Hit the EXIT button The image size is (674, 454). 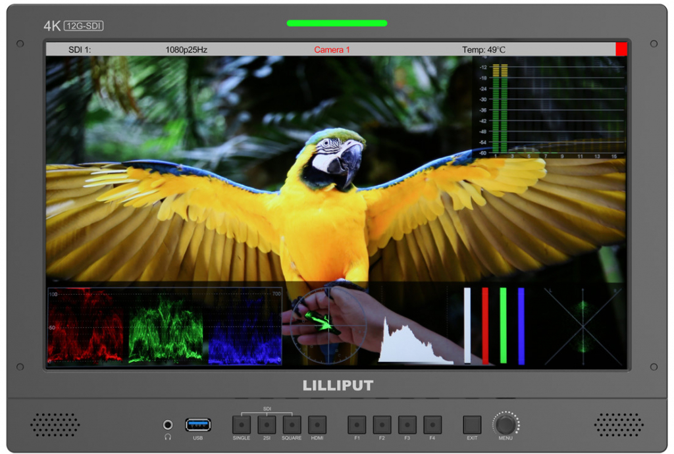[472, 425]
